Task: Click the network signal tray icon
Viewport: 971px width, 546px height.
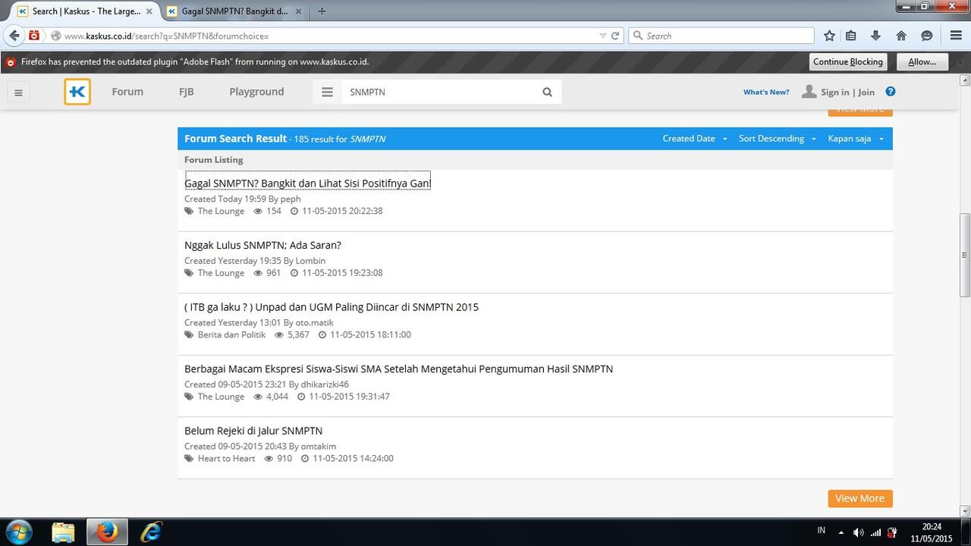Action: click(875, 532)
